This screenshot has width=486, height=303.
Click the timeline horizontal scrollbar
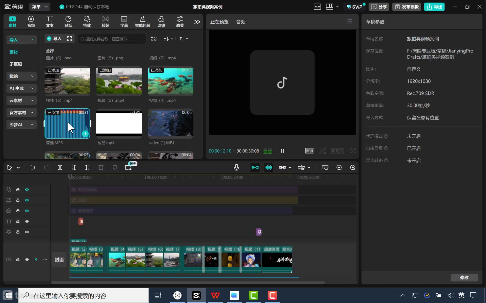[188, 283]
